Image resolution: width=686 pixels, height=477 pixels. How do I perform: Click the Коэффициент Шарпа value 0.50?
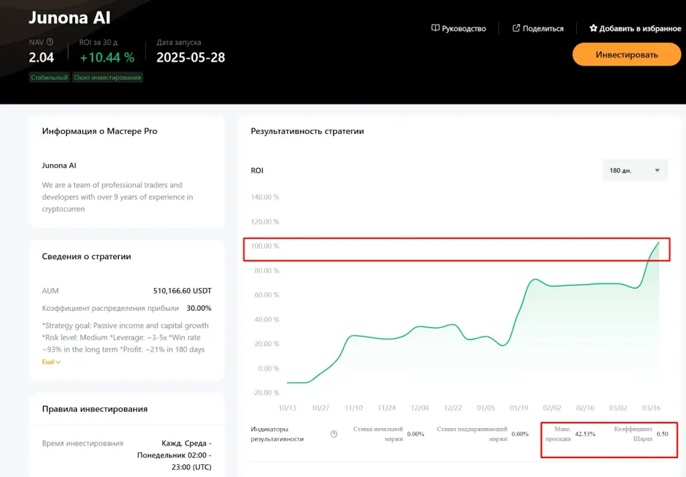coord(663,434)
